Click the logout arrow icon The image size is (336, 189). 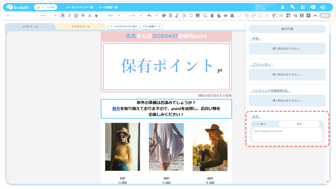pyautogui.click(x=323, y=7)
